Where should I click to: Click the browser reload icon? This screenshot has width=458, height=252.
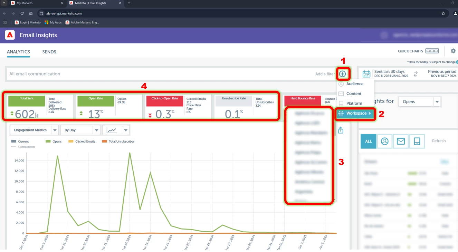[x=22, y=13]
